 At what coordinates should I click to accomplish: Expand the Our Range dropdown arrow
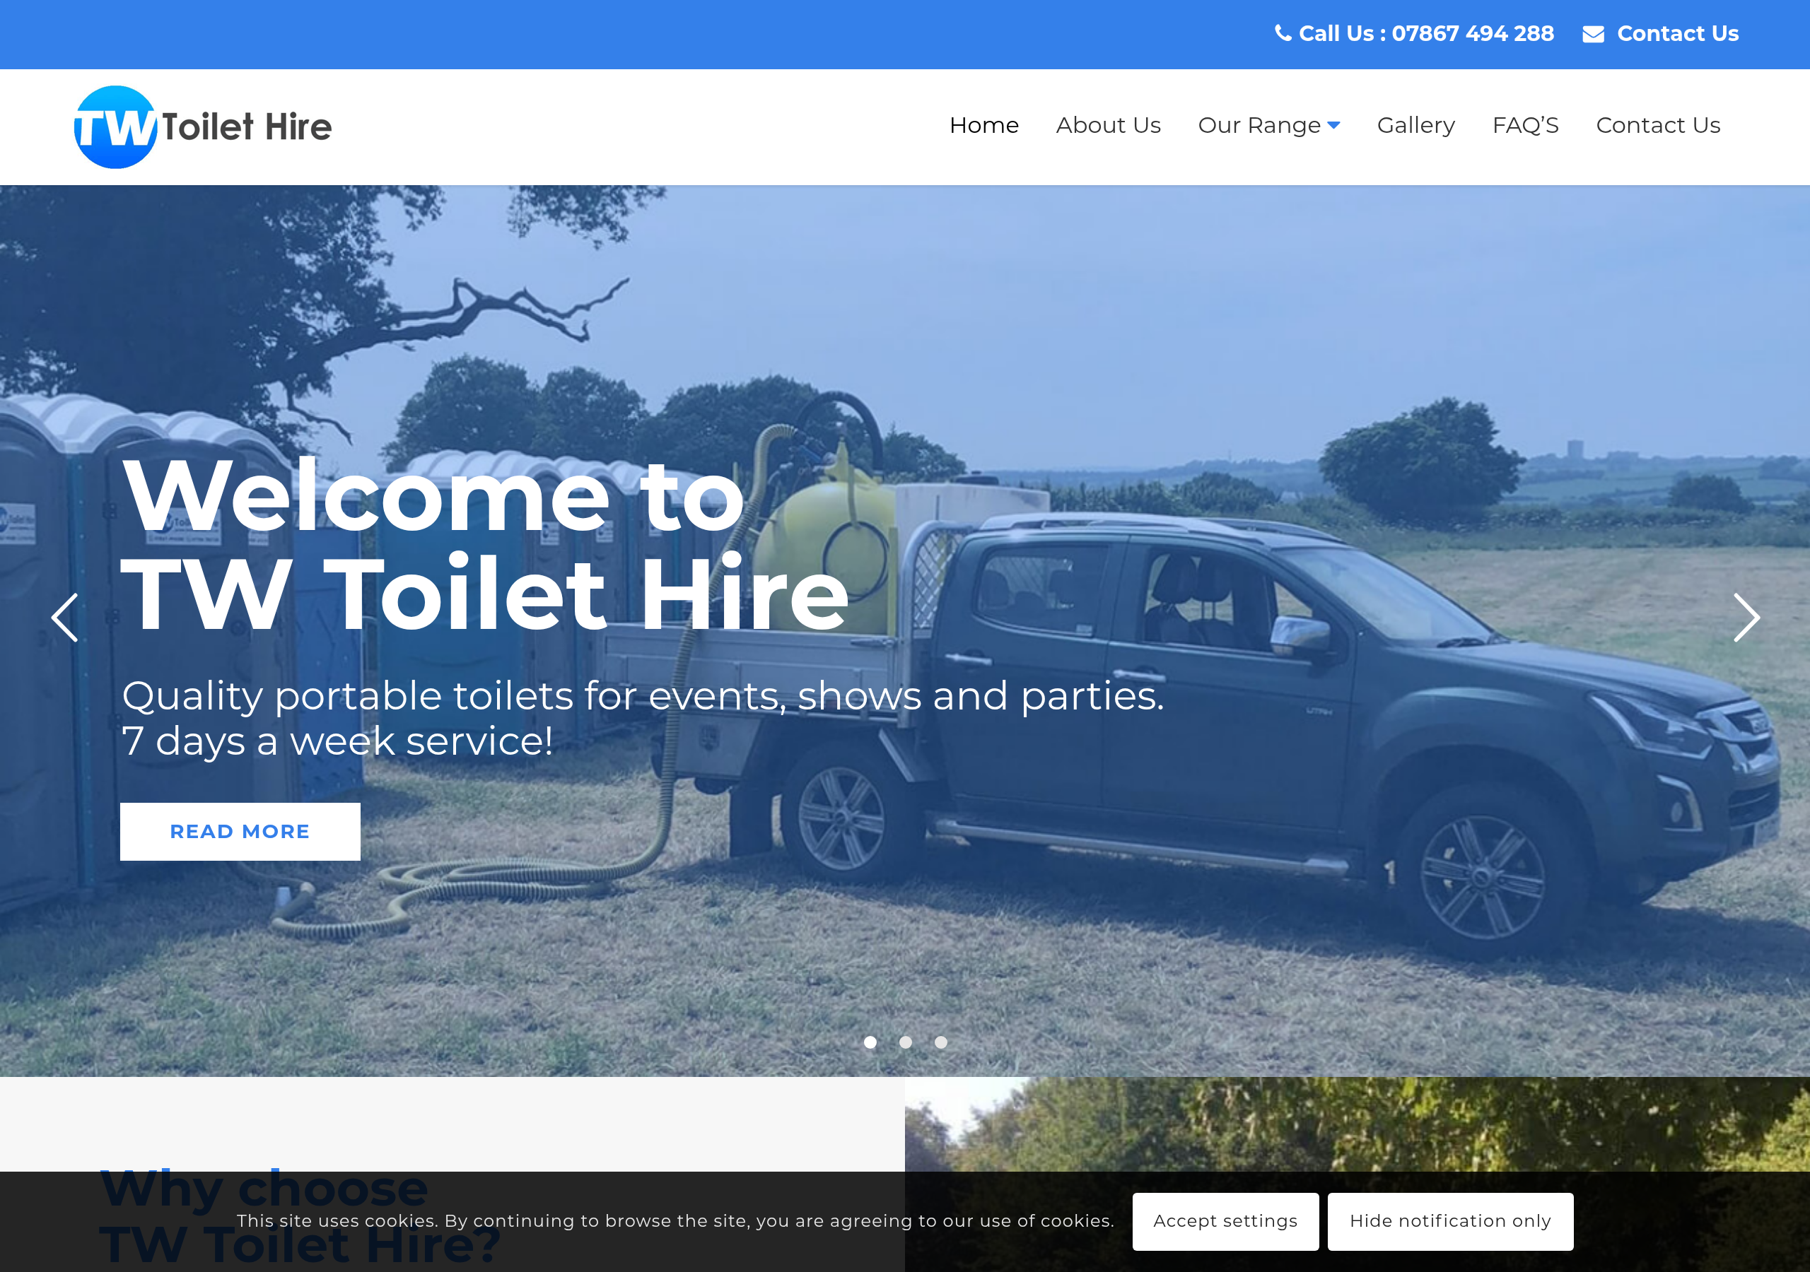click(x=1333, y=125)
